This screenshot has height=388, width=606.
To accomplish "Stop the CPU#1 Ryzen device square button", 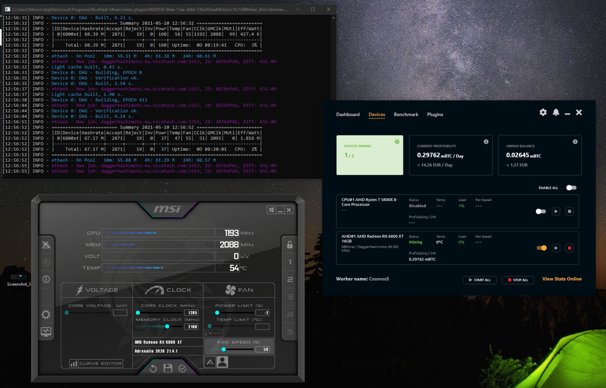I will (569, 211).
